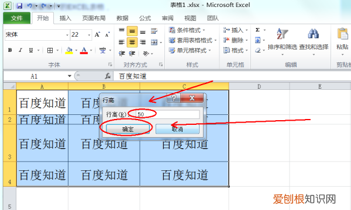Switch to the 视图 ribbon tab

point(190,18)
